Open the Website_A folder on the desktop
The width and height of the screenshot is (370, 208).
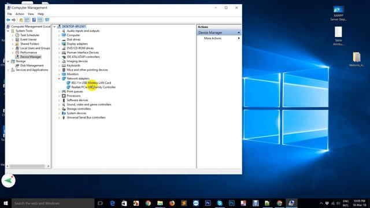point(357,60)
